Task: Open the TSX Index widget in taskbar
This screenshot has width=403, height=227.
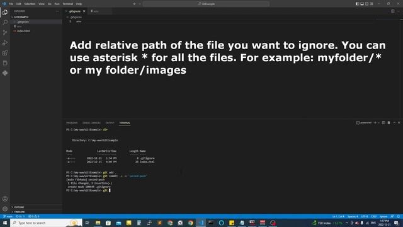Action: click(327, 223)
